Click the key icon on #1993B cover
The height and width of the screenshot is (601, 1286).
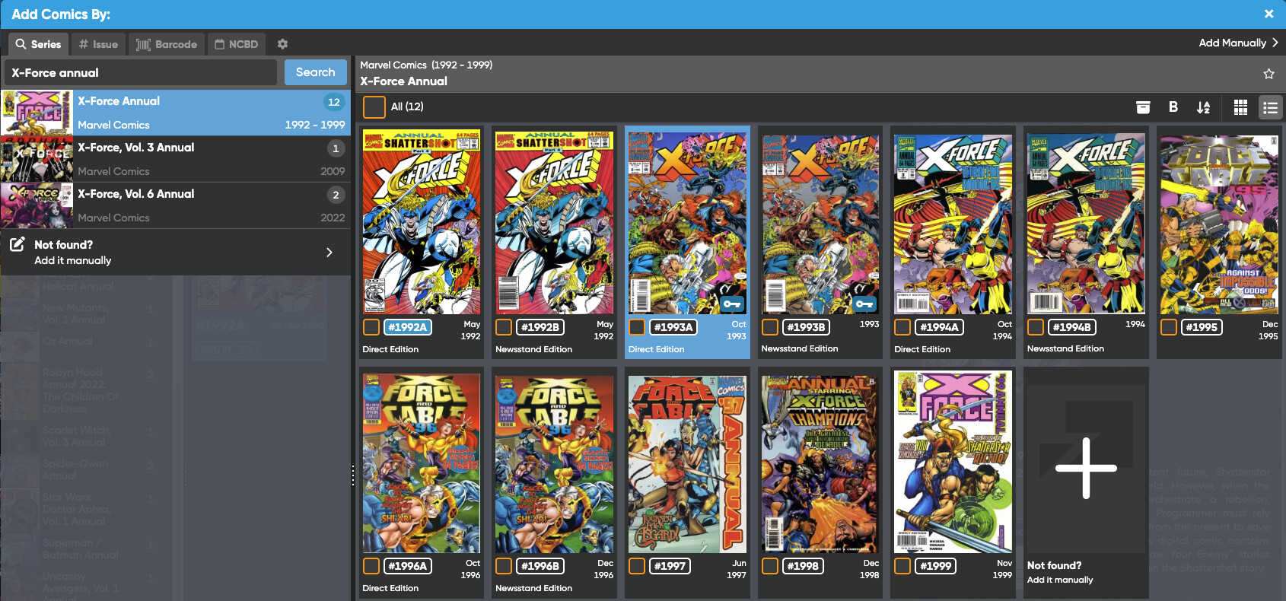(864, 304)
